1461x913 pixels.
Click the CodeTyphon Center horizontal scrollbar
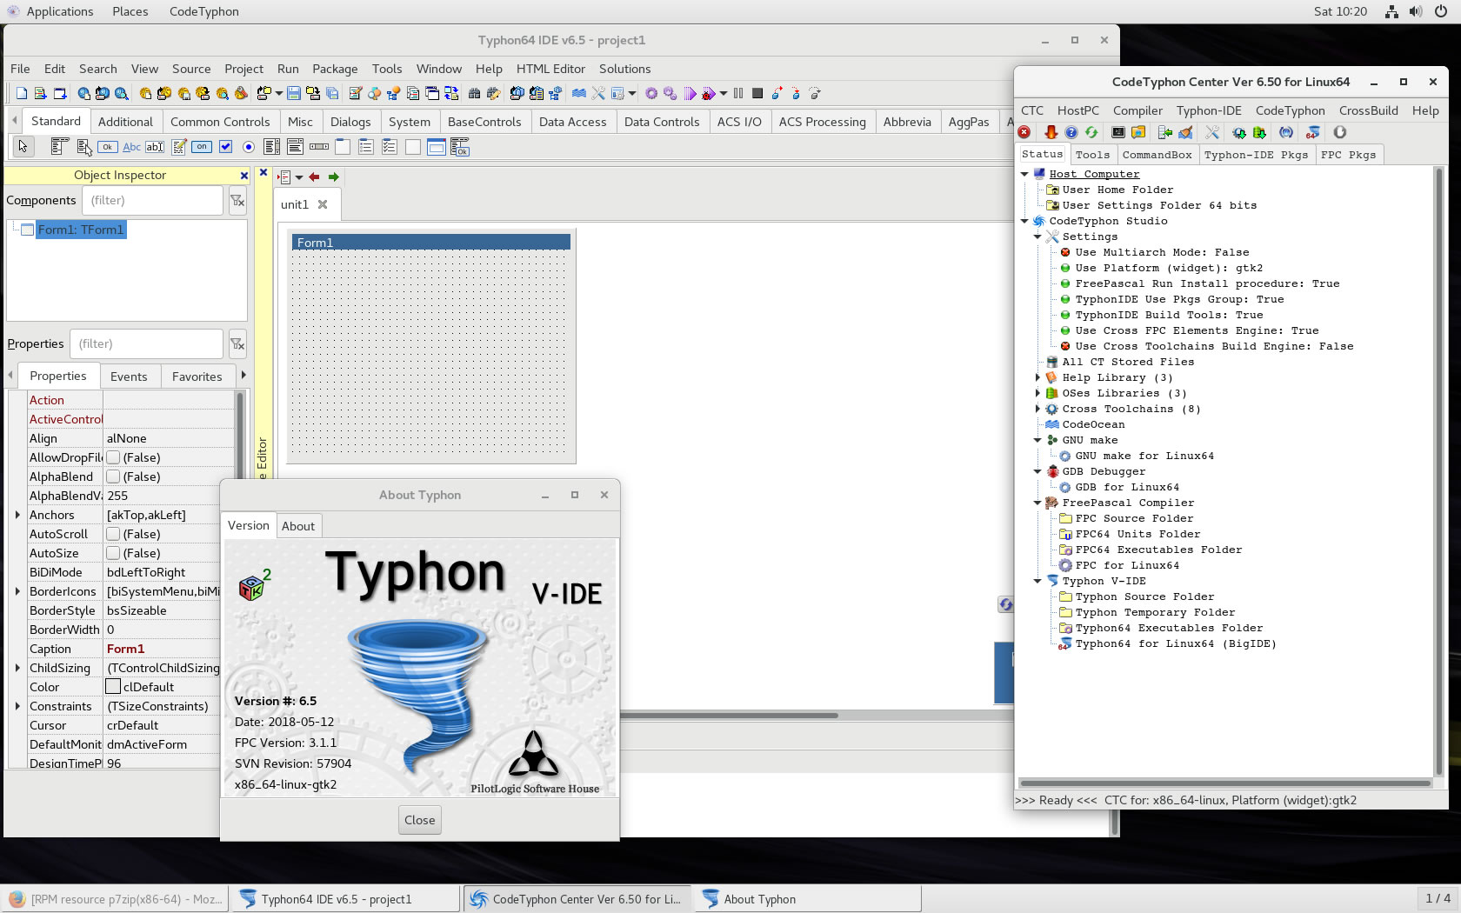pos(1225,783)
